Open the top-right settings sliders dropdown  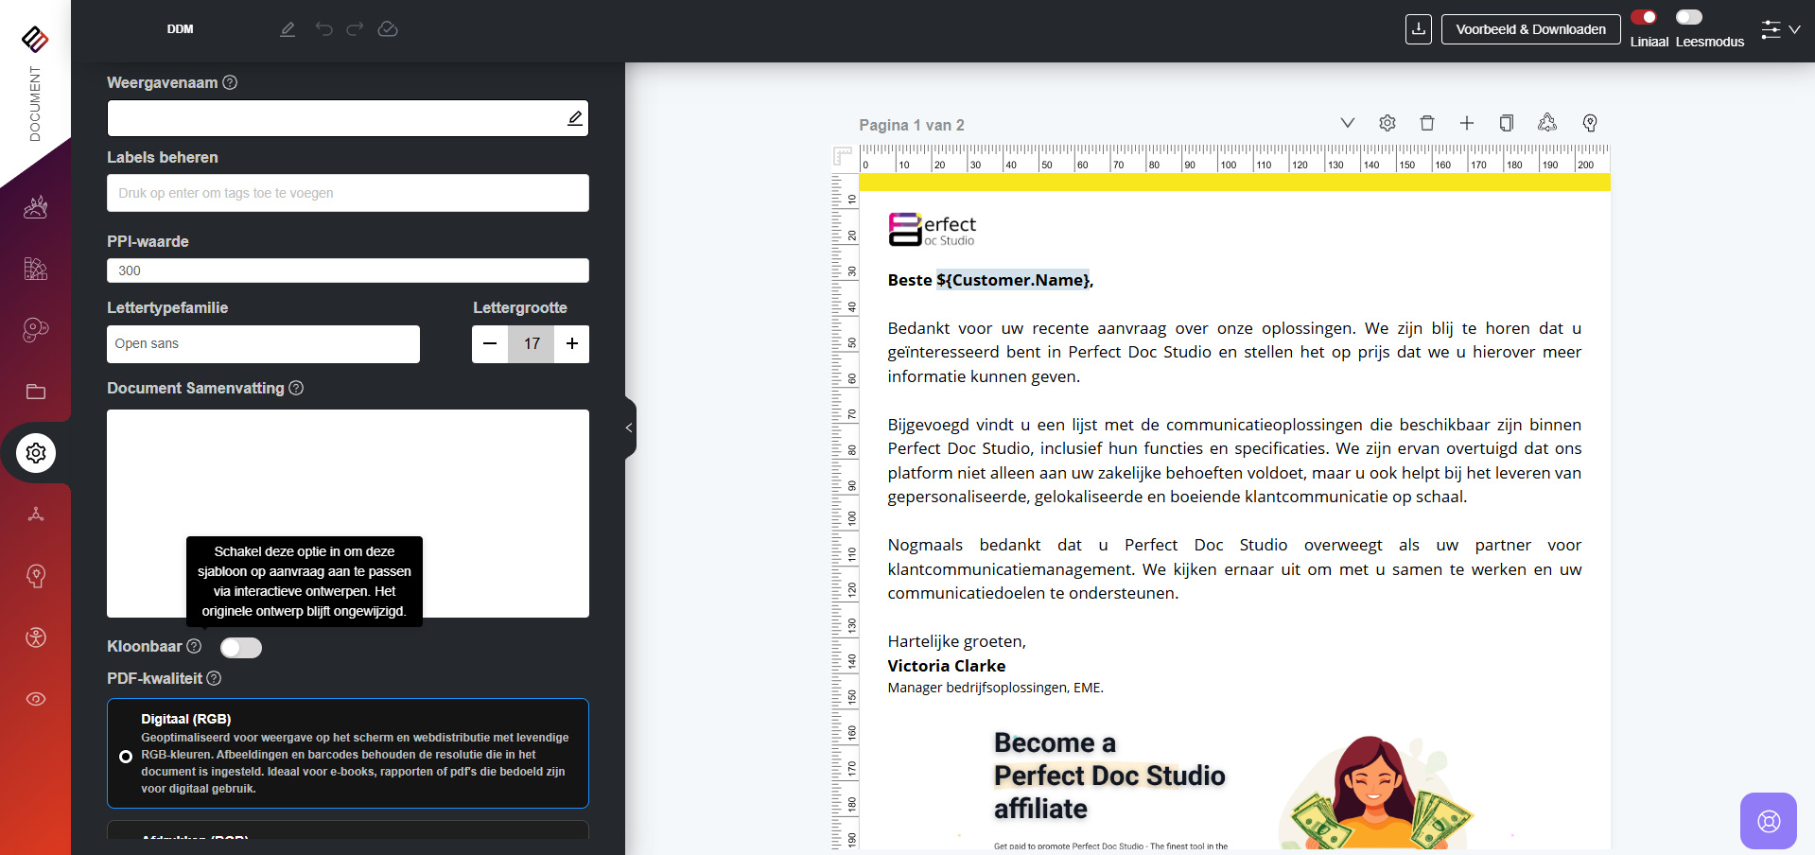click(1780, 29)
